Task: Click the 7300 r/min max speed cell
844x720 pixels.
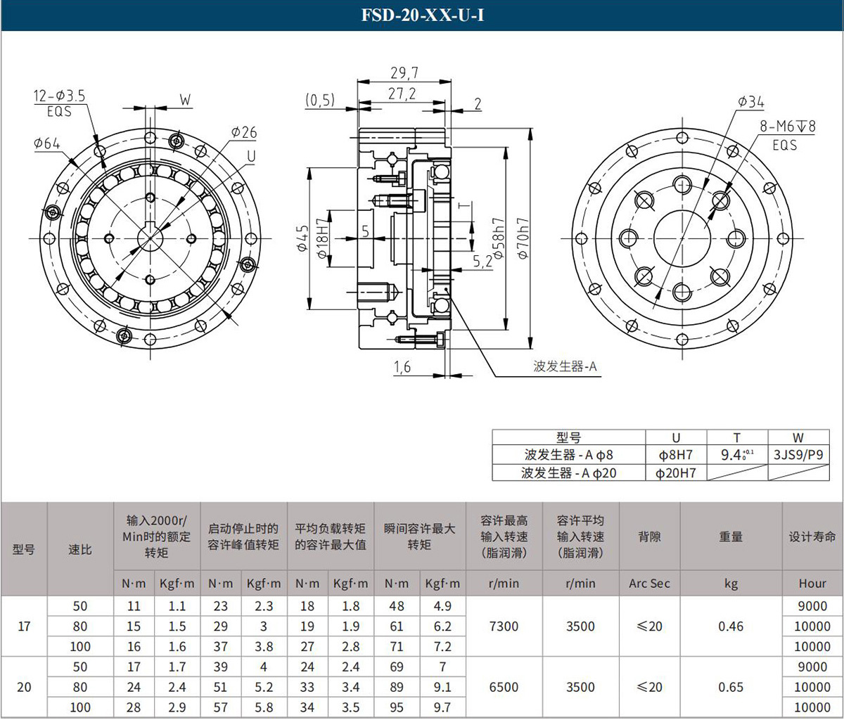Action: click(504, 626)
